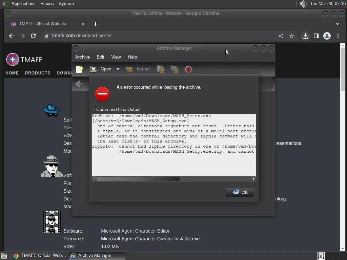Close the TMAFE Official Website tab

pyautogui.click(x=83, y=24)
